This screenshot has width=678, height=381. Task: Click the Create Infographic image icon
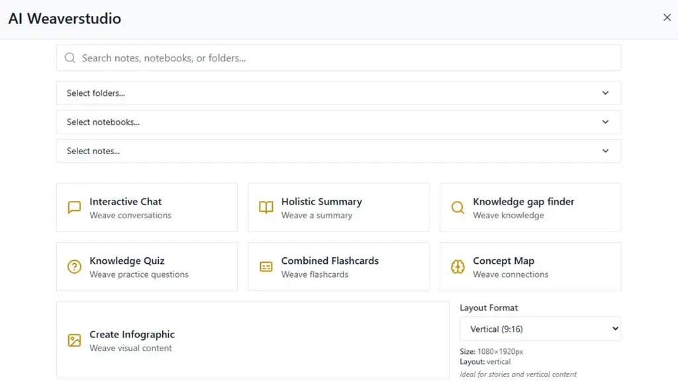[x=74, y=341]
